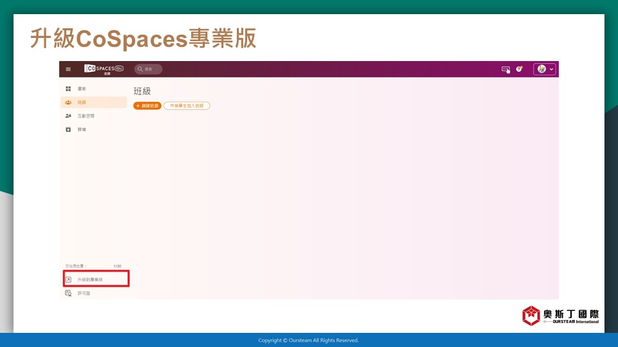
Task: Select the 班級 sidebar label
Action: point(82,102)
